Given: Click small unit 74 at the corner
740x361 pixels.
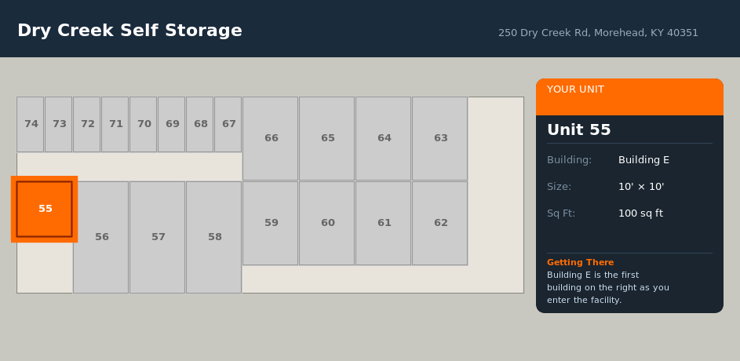Looking at the screenshot, I should [31, 124].
